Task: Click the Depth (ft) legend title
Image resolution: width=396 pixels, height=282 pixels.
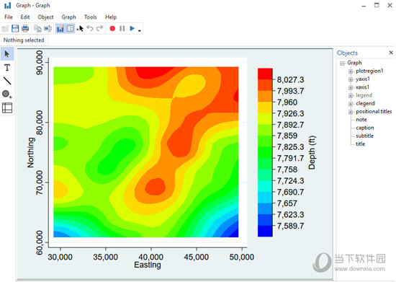Action: tap(312, 152)
